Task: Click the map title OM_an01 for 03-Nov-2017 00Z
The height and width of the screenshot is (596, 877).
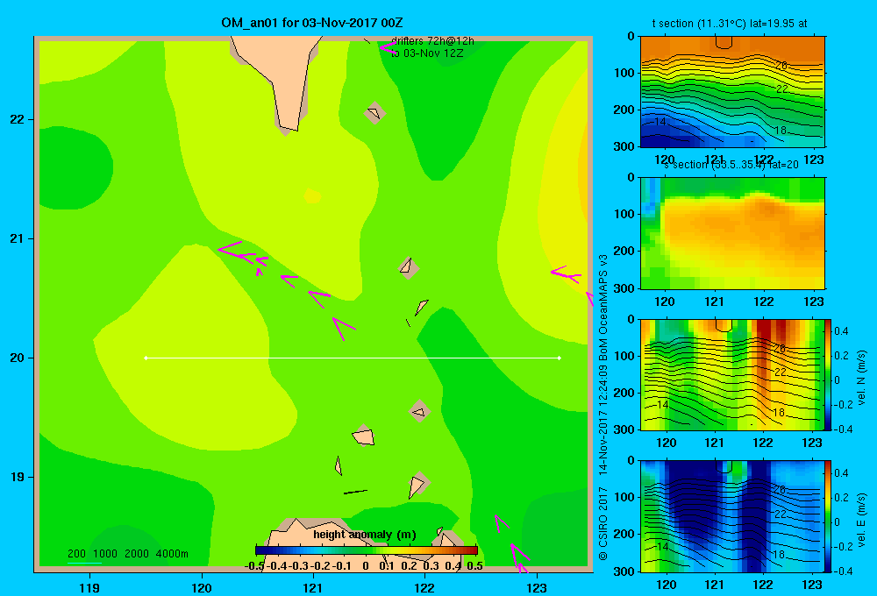Action: coord(312,23)
